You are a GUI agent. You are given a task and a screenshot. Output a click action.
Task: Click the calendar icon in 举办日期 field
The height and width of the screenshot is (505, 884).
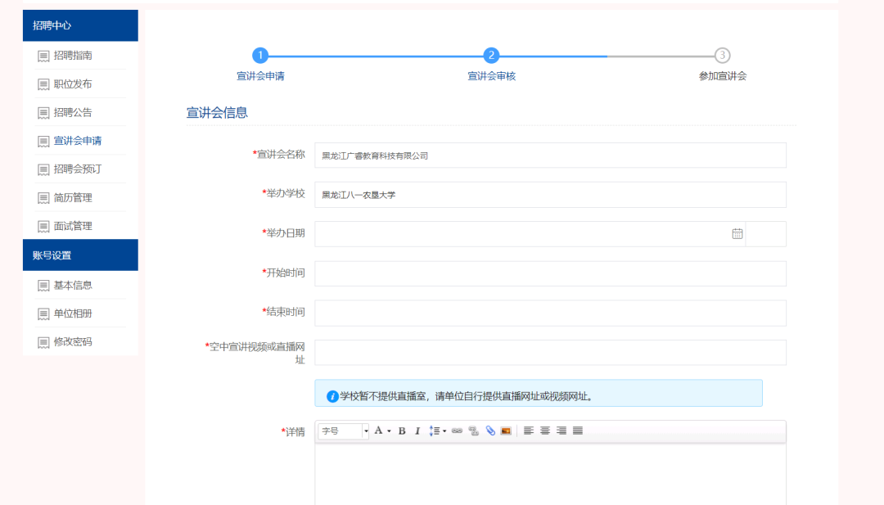pos(737,234)
